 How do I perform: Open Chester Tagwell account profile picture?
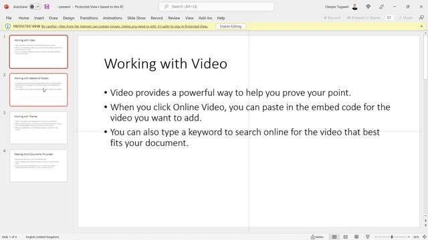[355, 7]
